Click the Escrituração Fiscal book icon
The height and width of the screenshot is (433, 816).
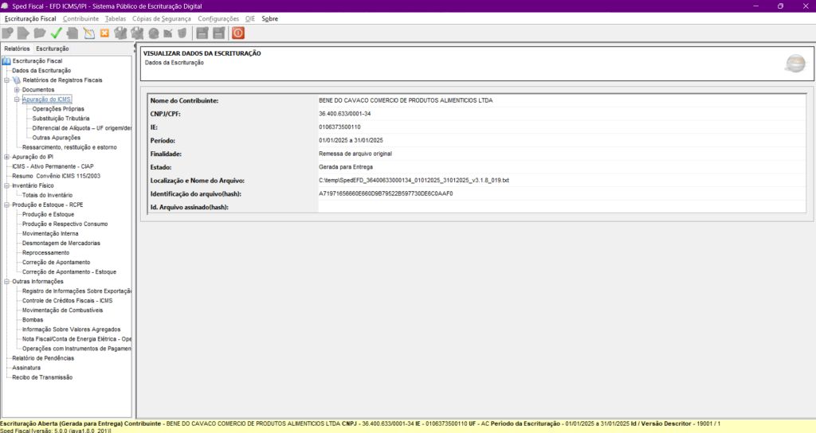tap(6, 60)
